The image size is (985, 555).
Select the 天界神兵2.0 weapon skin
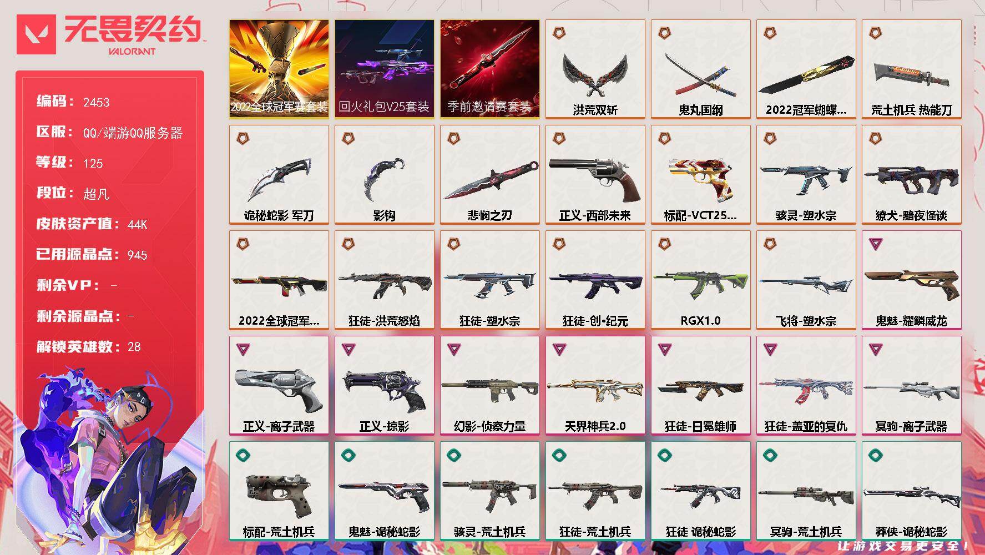[x=595, y=386]
